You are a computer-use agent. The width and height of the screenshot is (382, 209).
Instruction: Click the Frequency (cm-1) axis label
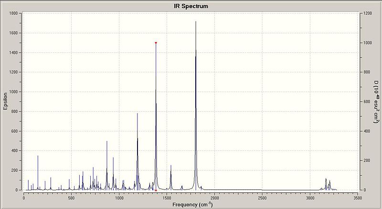[x=192, y=205]
